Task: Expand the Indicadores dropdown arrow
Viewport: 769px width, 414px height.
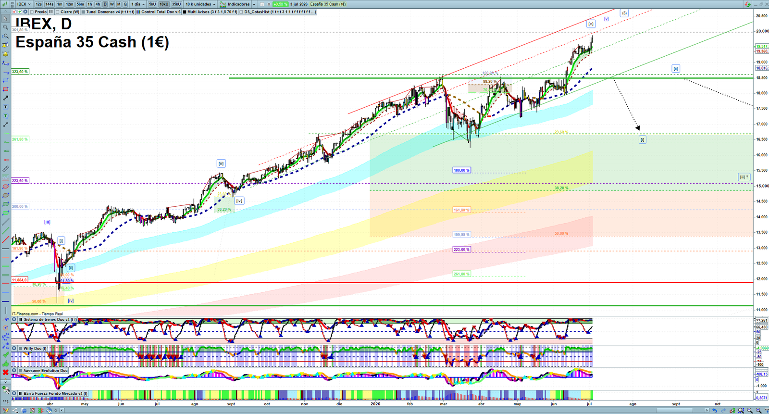Action: point(254,4)
